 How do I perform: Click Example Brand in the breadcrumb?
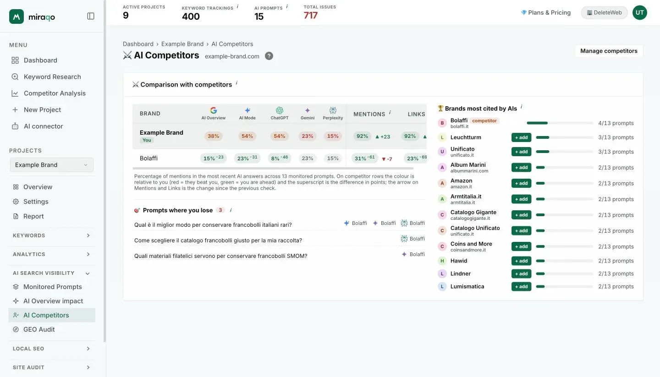182,44
